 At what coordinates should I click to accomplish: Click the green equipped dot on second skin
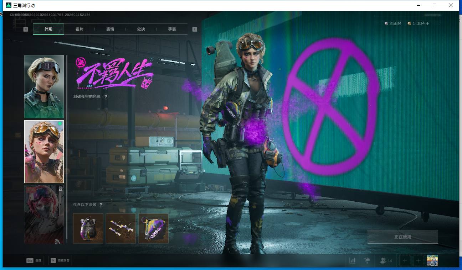pos(60,124)
